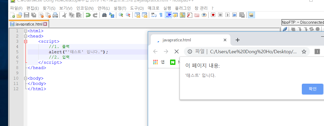Confirm alert with 확인 button

pos(313,89)
